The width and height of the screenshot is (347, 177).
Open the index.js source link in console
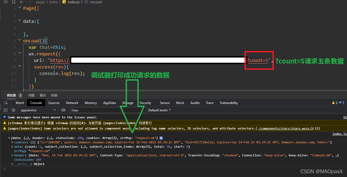pos(340,134)
